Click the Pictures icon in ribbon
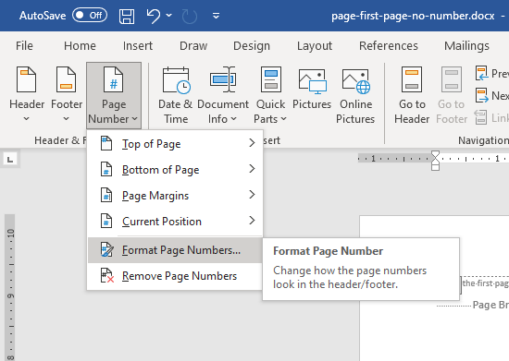The width and height of the screenshot is (509, 361). tap(312, 81)
